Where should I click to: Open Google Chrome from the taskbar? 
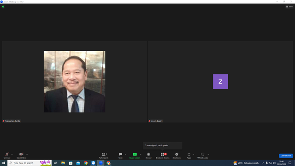coord(86,163)
